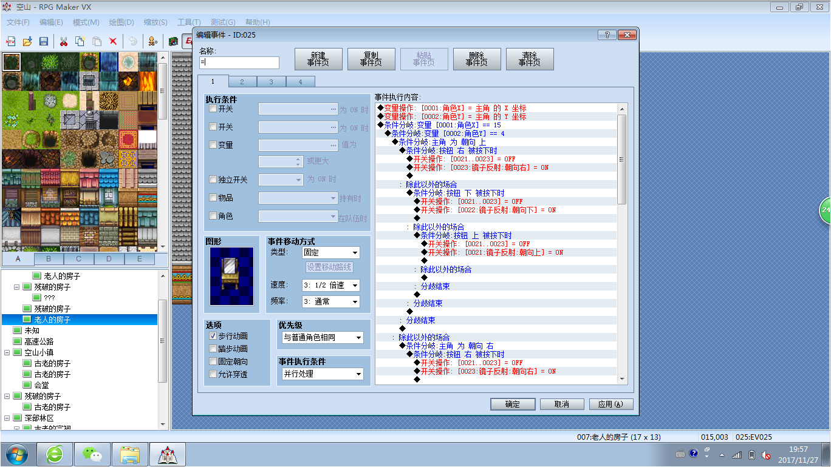The image size is (831, 467).
Task: Click the Map mode colored grid icon
Action: coord(174,41)
